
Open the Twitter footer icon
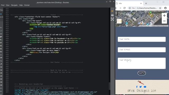click(x=140, y=87)
